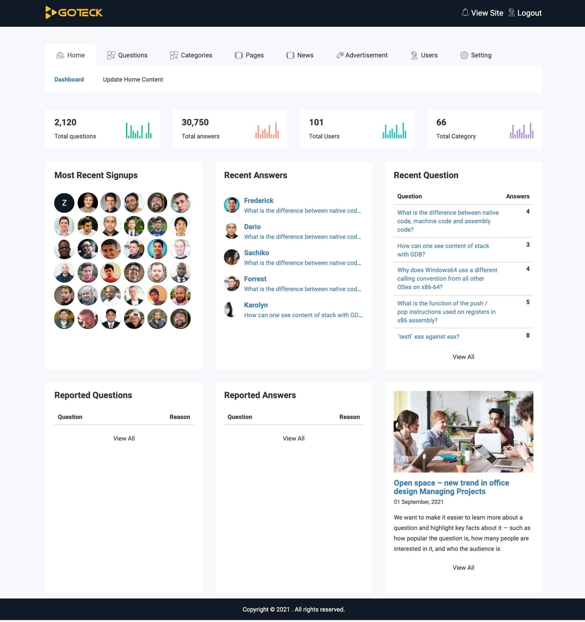Image resolution: width=585 pixels, height=622 pixels.
Task: Click the Logout user icon
Action: click(512, 12)
